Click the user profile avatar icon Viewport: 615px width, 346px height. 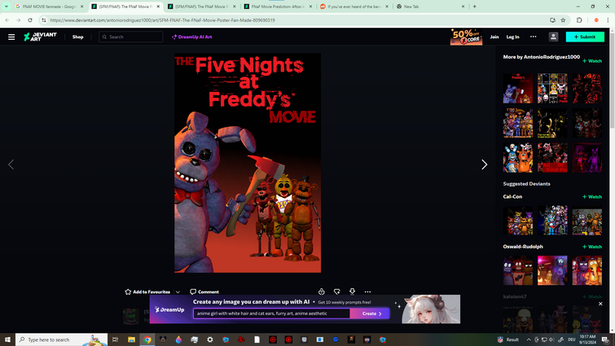553,37
